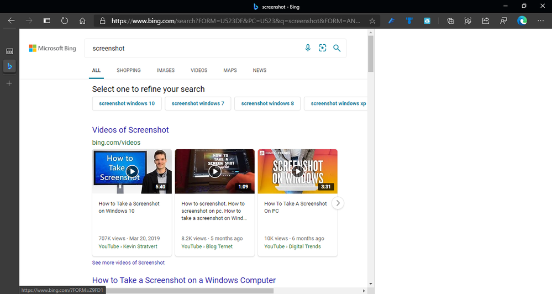Click the Bing icon in title bar
This screenshot has width=552, height=294.
[x=256, y=7]
